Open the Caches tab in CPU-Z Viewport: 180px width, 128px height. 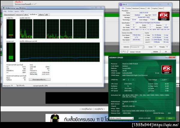point(129,8)
